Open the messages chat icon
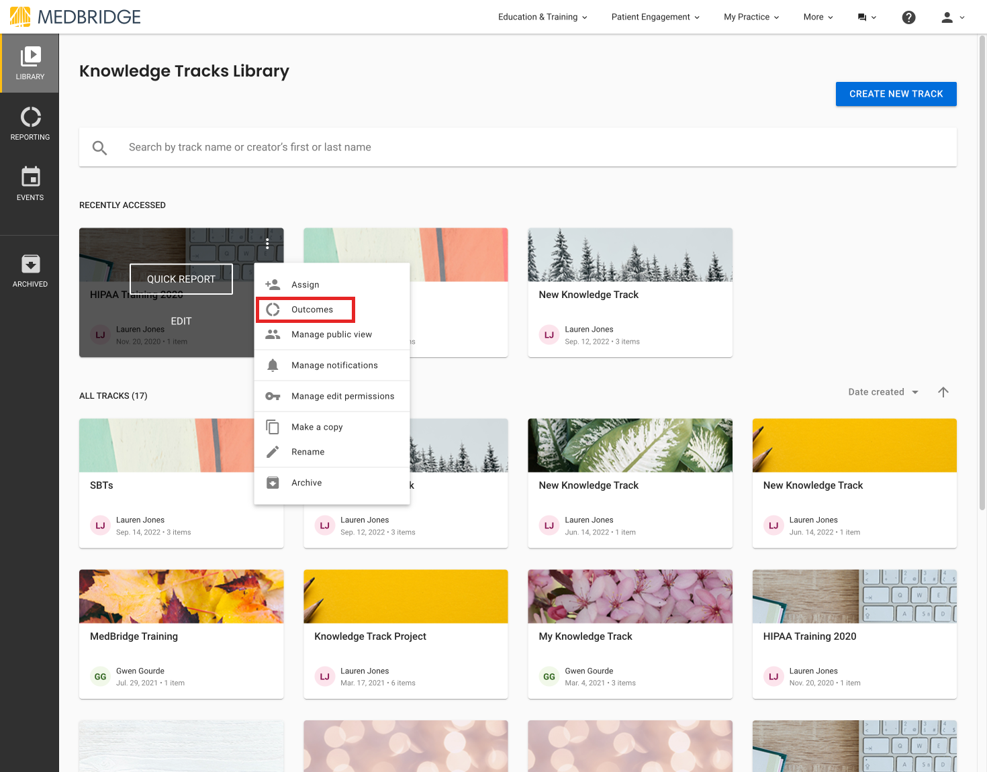The width and height of the screenshot is (987, 772). 863,17
